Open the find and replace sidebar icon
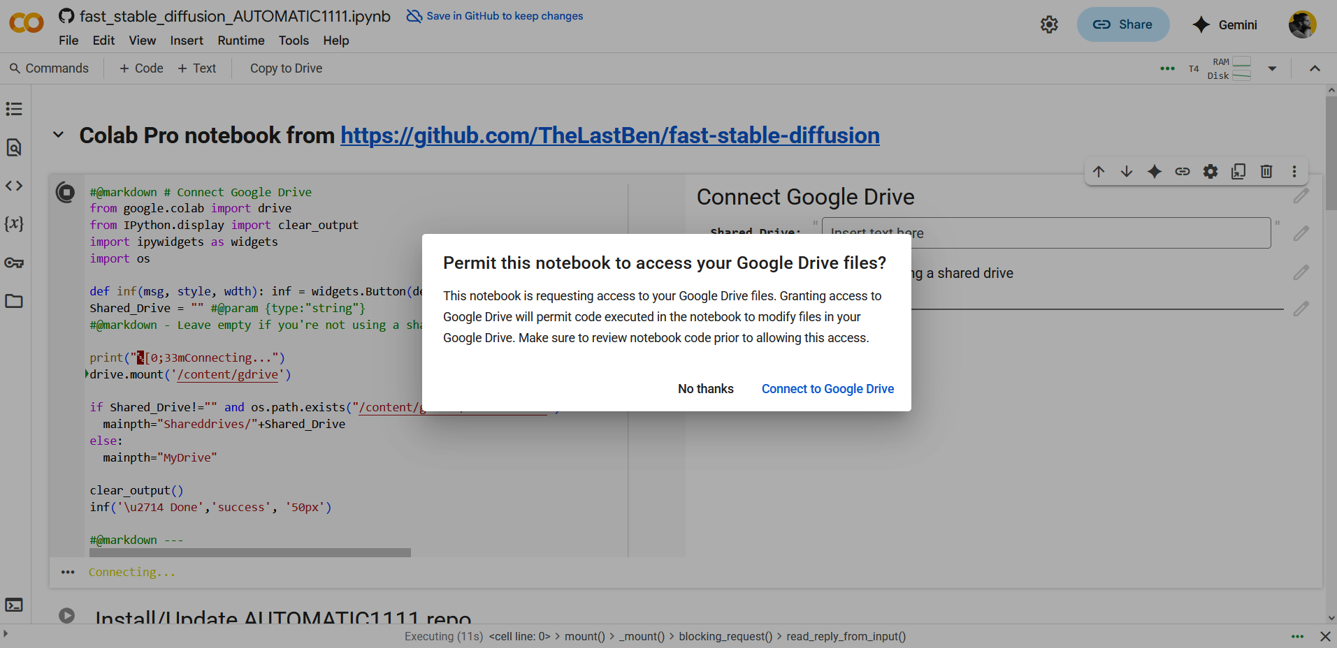1337x648 pixels. 14,147
